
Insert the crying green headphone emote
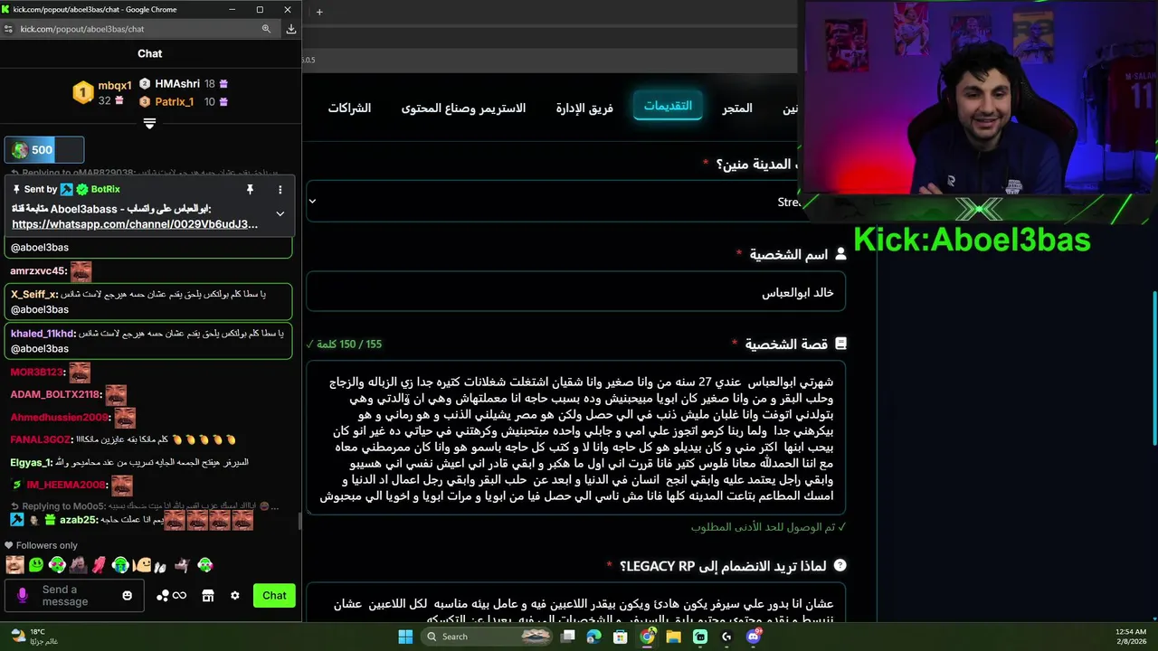point(120,565)
